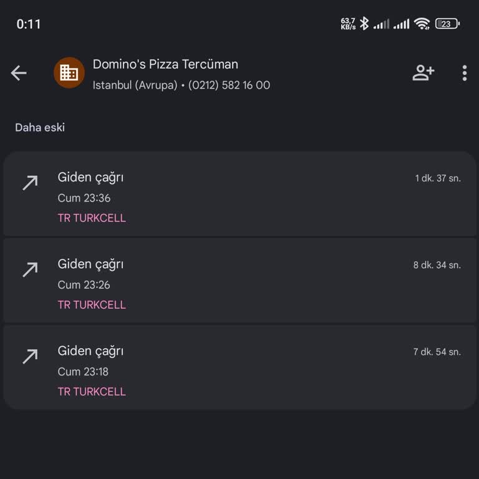The height and width of the screenshot is (479, 479).
Task: Tap the Bluetooth icon in status bar
Action: [364, 24]
